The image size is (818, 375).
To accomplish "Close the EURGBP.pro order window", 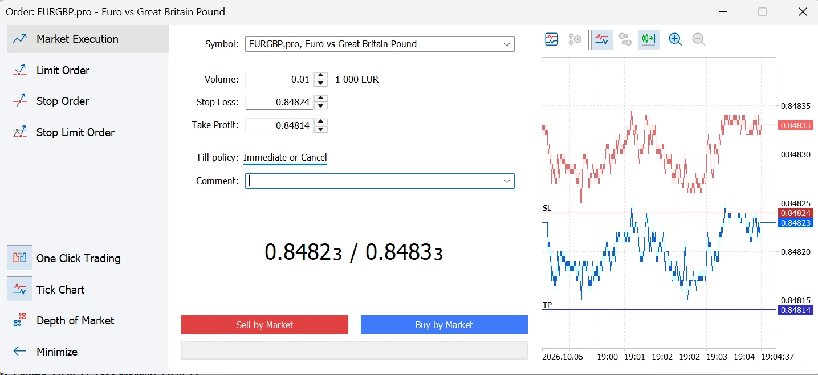I will point(802,11).
